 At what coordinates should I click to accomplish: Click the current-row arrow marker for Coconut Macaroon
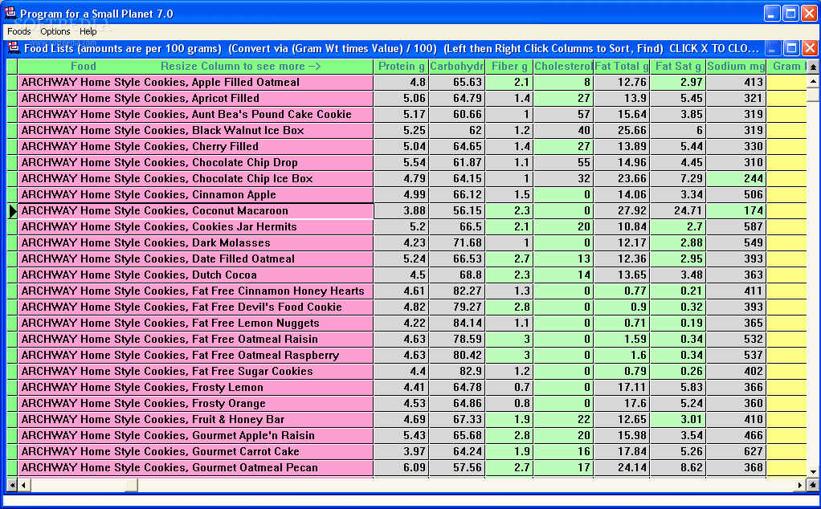click(12, 211)
